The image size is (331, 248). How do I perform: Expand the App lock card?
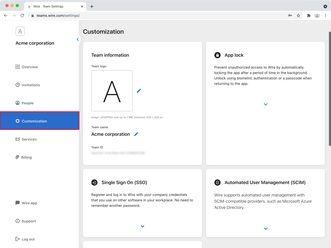(x=266, y=104)
